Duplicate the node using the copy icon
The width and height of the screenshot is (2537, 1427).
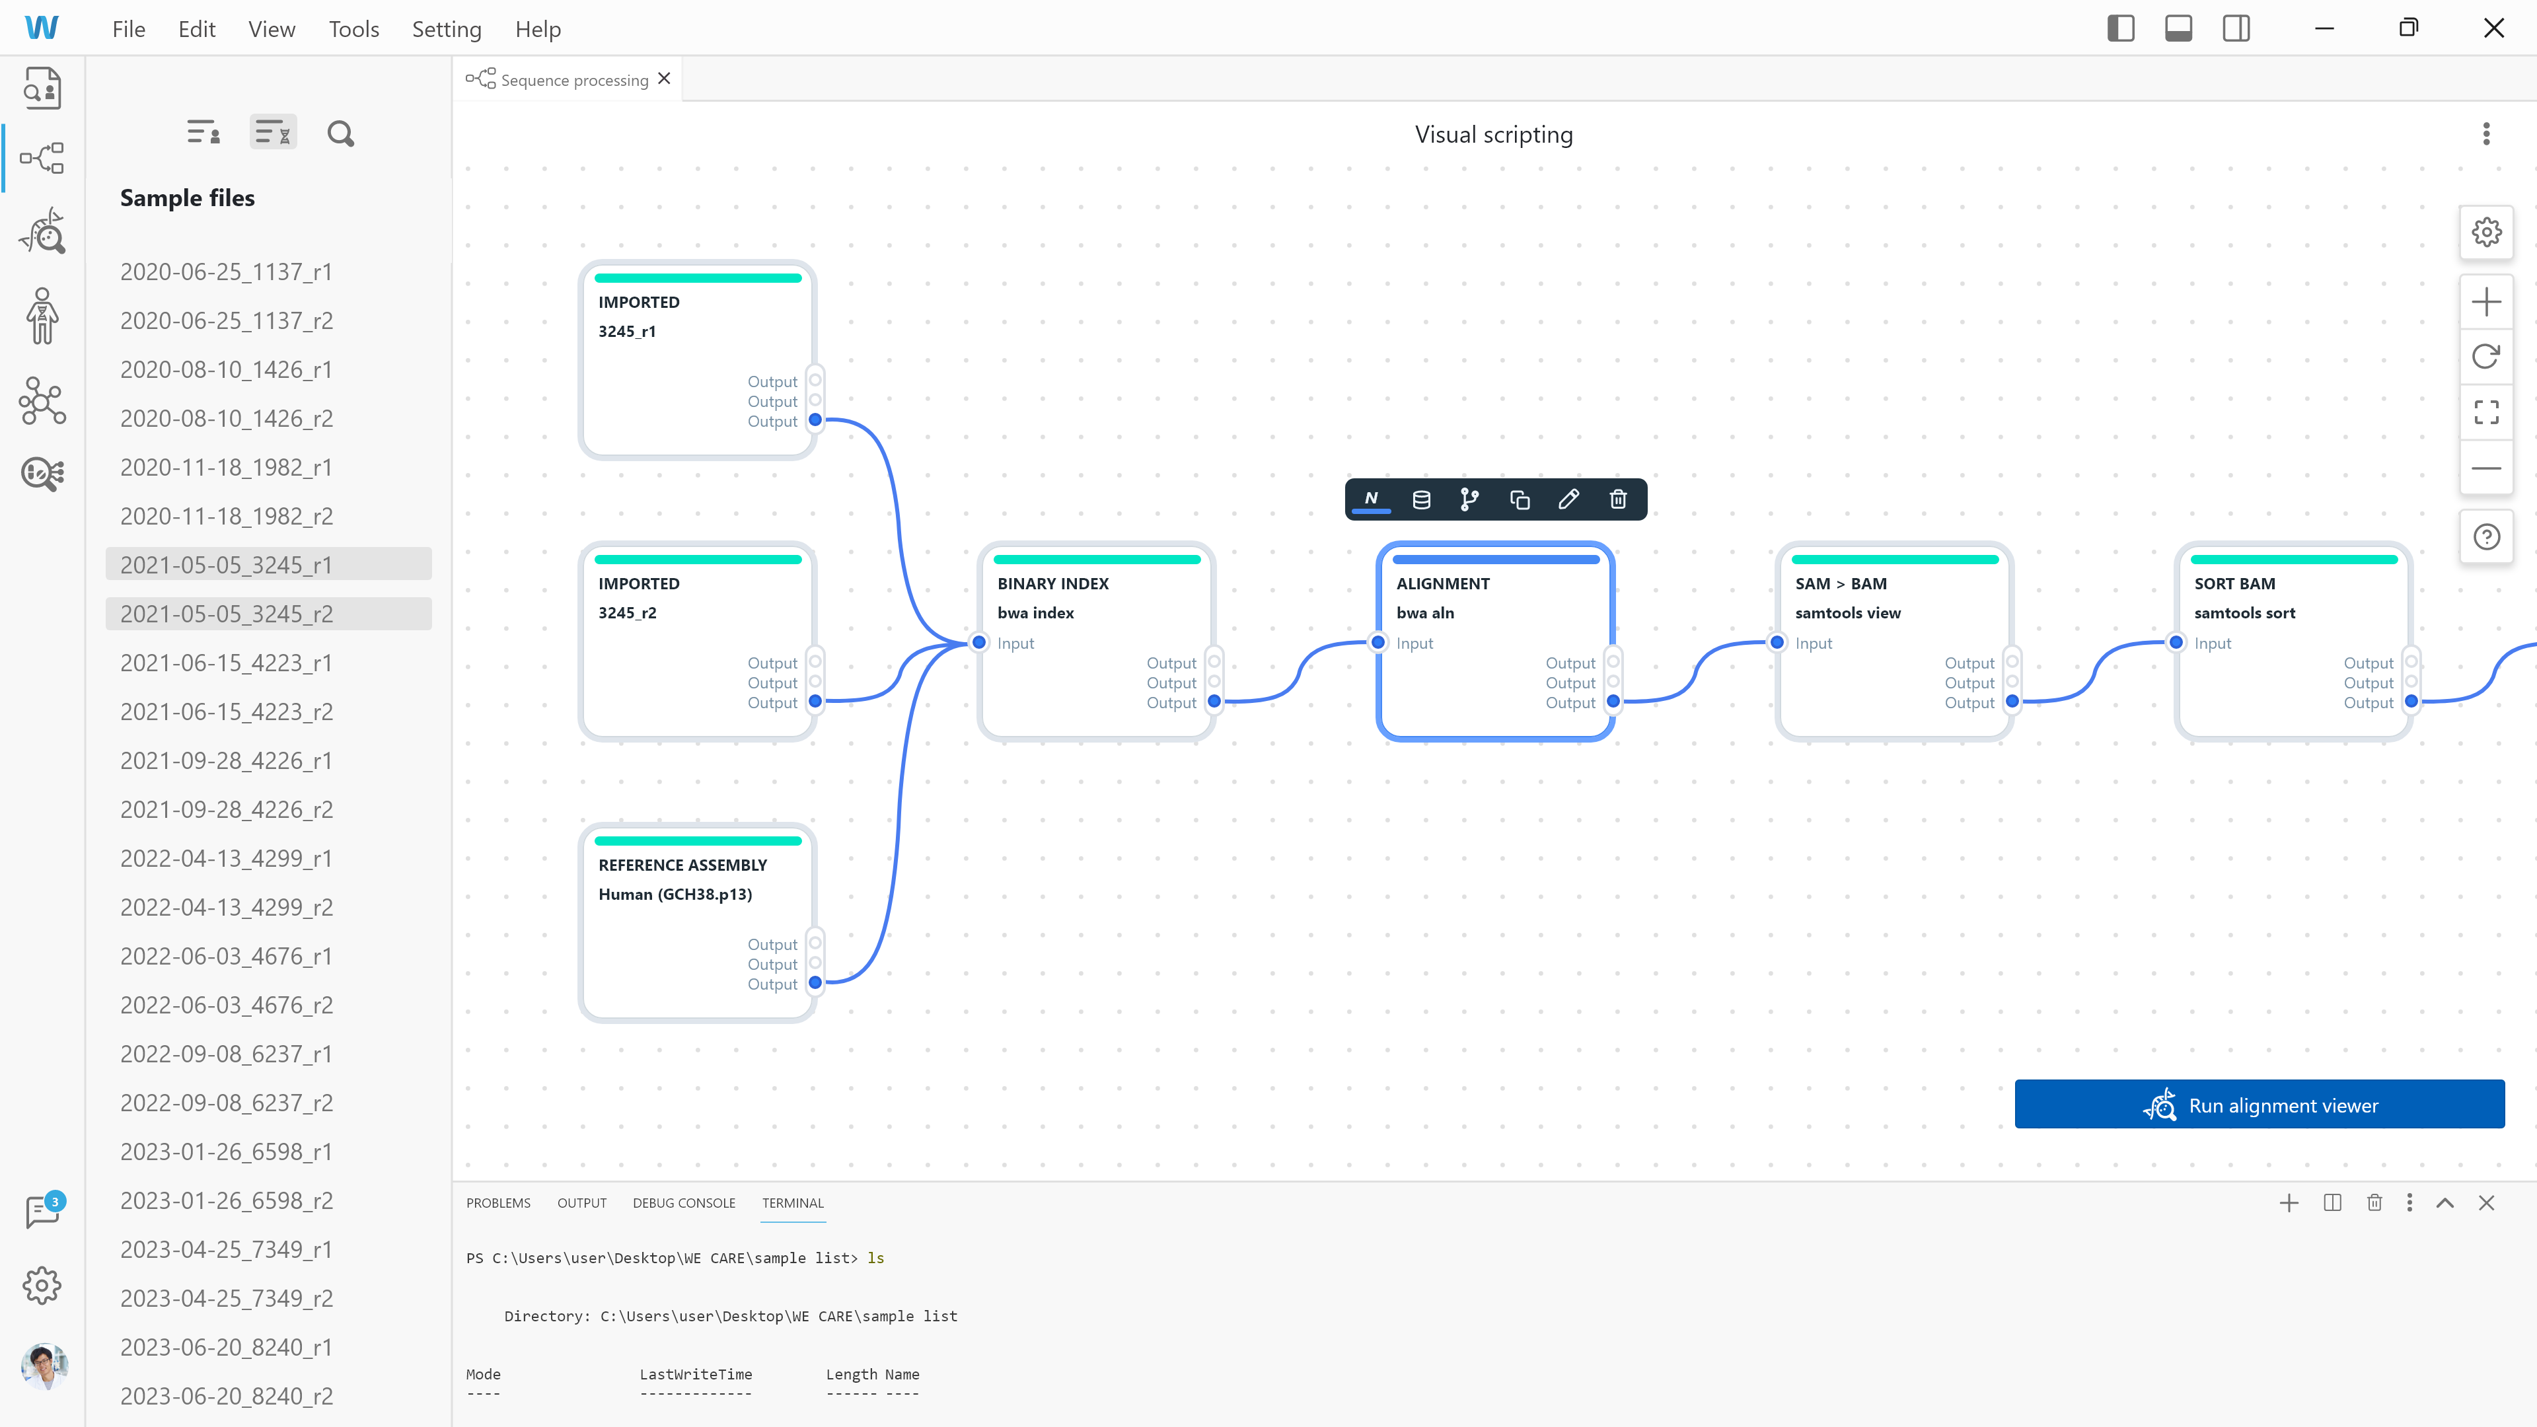tap(1520, 499)
